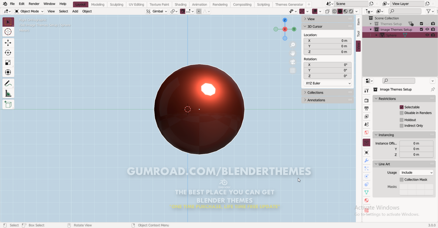Open the Object Data mesh tab icon
438x228 pixels.
click(367, 192)
